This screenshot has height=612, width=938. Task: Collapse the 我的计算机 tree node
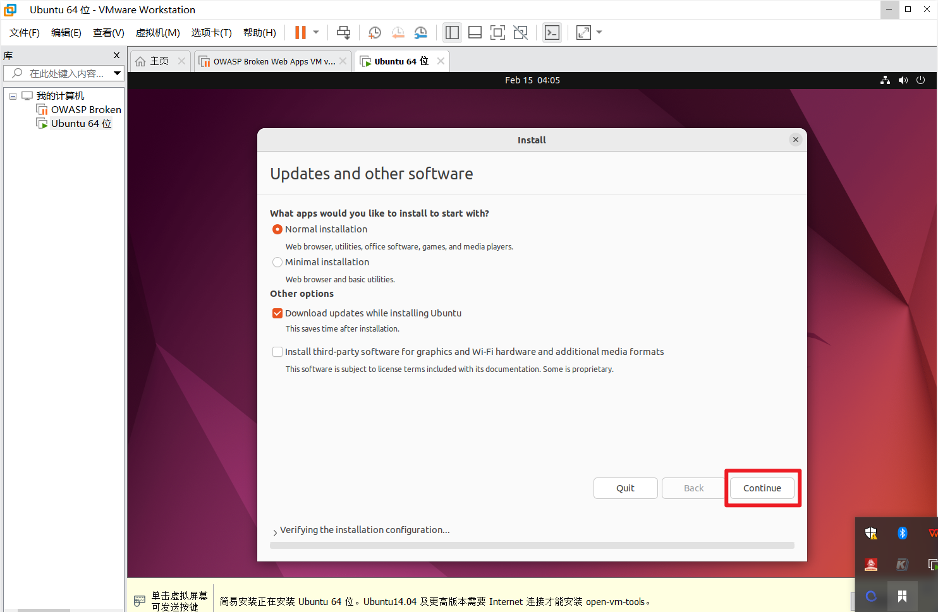(13, 96)
